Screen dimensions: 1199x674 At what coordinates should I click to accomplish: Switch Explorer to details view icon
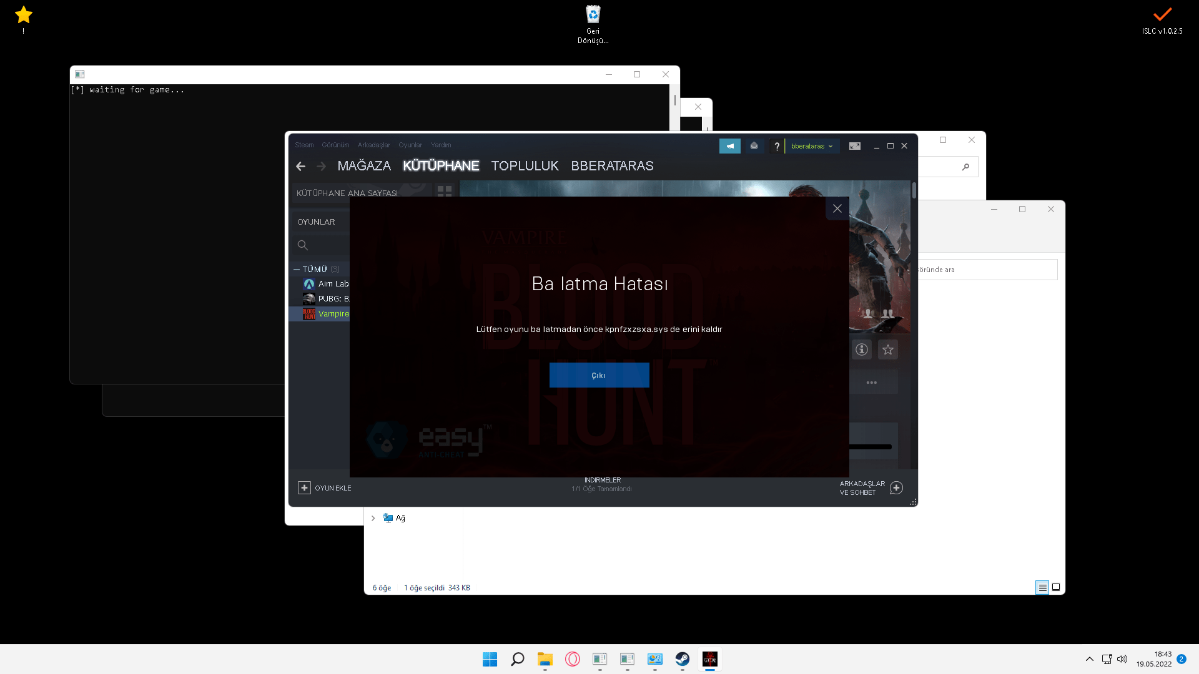(1042, 587)
